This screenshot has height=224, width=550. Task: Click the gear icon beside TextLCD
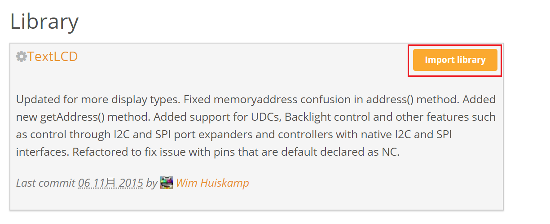[21, 57]
